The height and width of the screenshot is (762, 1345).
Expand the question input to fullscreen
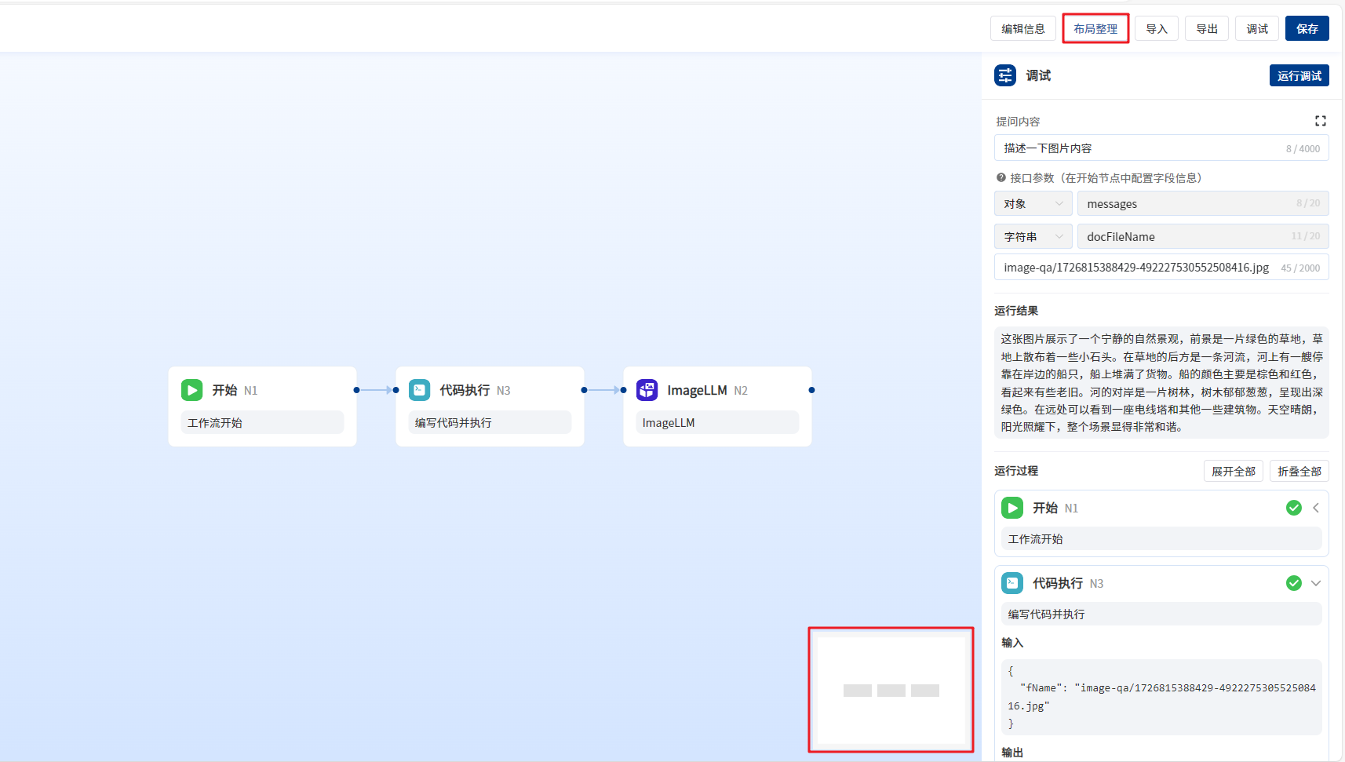pos(1320,121)
